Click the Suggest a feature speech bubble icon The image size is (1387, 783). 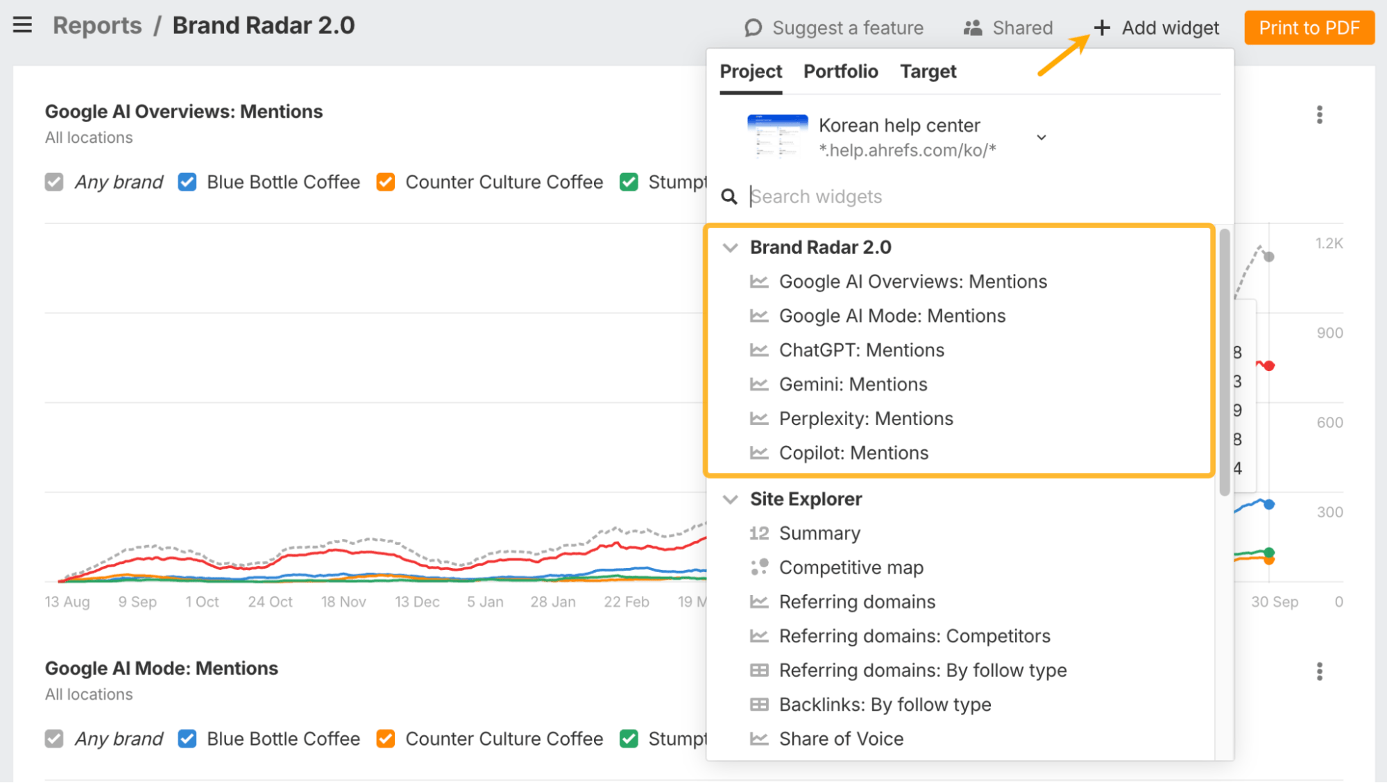[753, 28]
